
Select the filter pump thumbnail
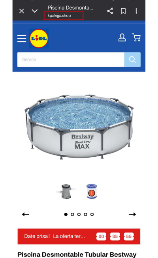pyautogui.click(x=66, y=191)
